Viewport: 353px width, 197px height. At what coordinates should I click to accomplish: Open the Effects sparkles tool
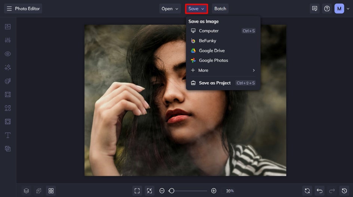coord(8,67)
